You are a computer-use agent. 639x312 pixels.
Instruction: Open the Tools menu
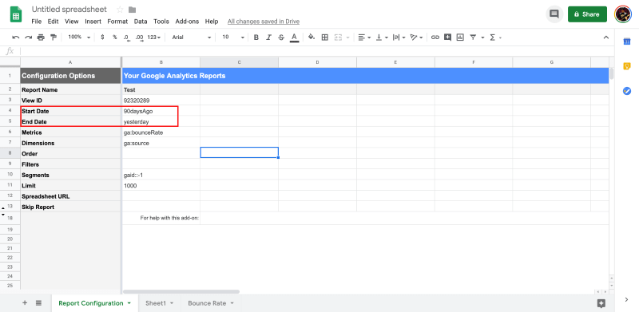(x=161, y=22)
